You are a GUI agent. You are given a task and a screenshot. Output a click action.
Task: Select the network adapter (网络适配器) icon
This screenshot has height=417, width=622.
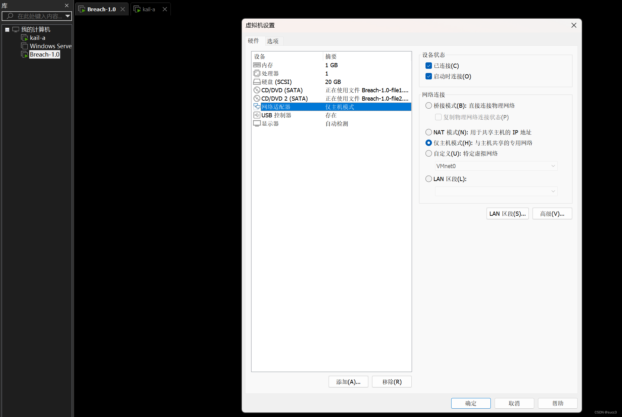click(x=257, y=107)
